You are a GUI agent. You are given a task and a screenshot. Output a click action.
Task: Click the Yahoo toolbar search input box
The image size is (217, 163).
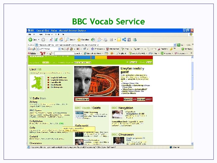coord(64,53)
